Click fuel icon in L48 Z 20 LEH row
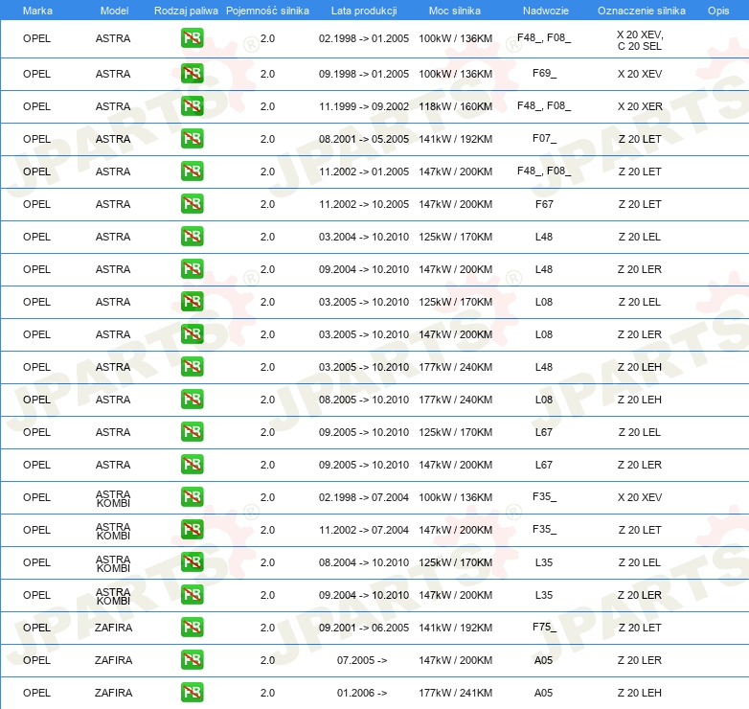 192,366
